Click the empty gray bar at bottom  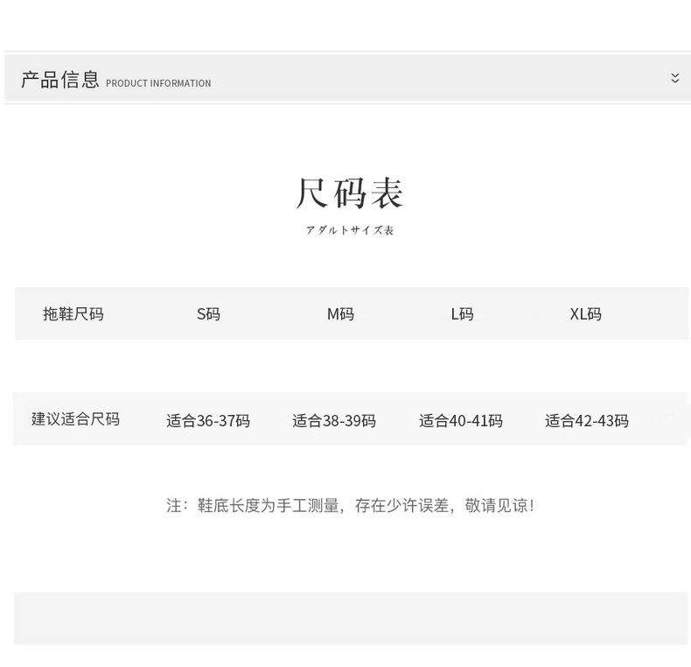[351, 619]
